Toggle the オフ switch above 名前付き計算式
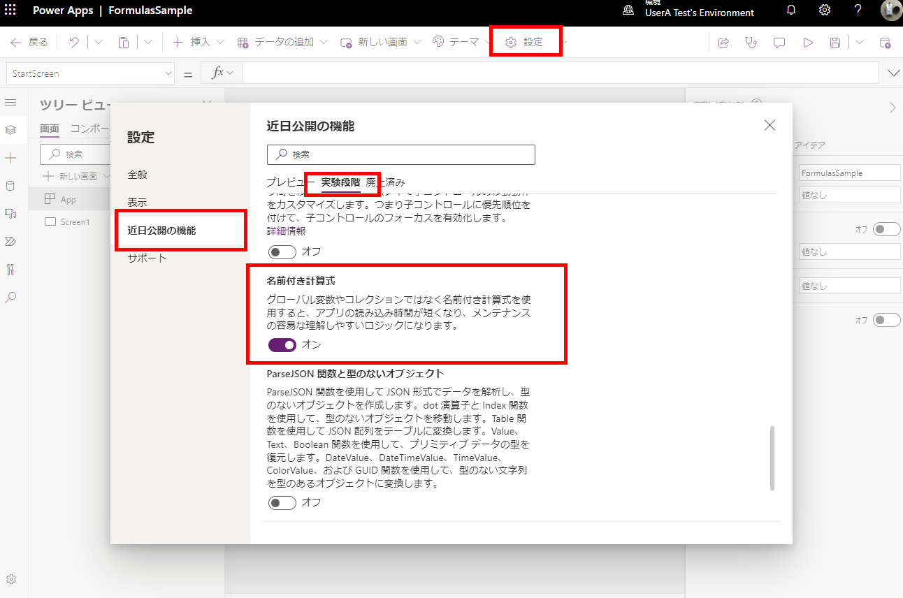This screenshot has height=598, width=903. click(282, 251)
